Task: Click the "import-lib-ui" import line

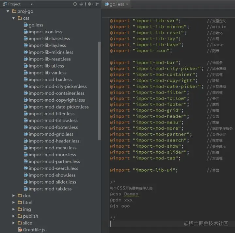Action: pos(144,170)
